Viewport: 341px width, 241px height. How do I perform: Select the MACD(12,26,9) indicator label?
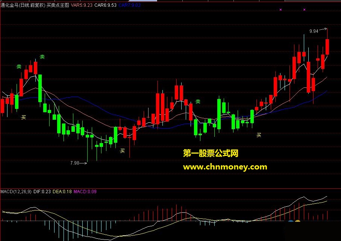point(16,192)
